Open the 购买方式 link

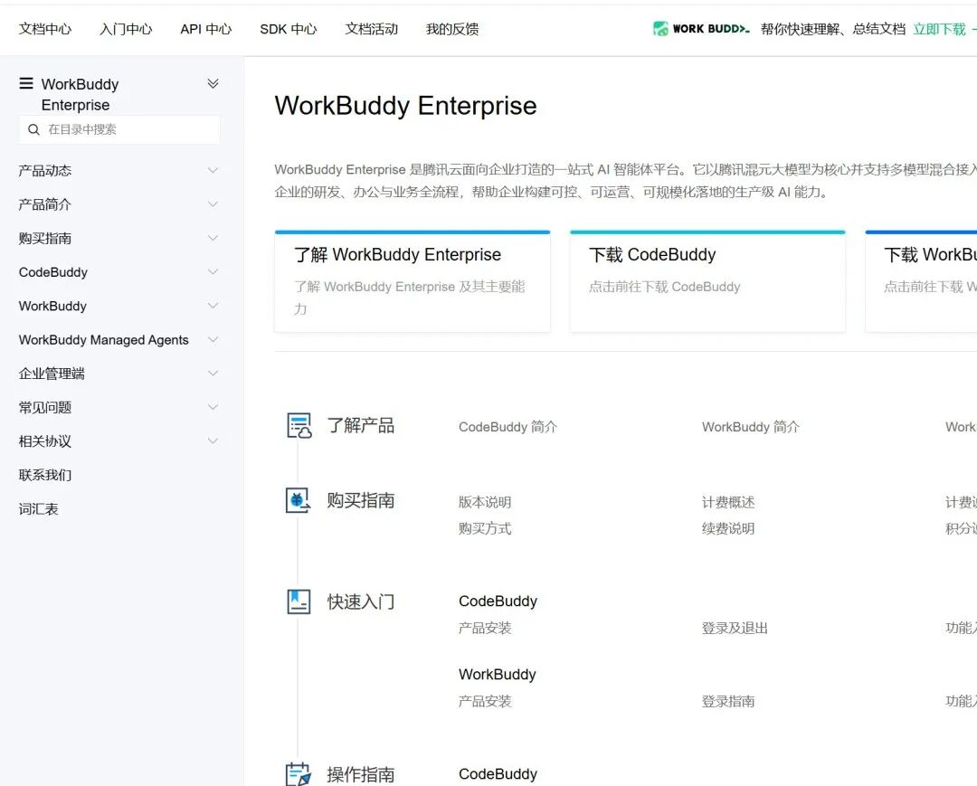coord(485,529)
